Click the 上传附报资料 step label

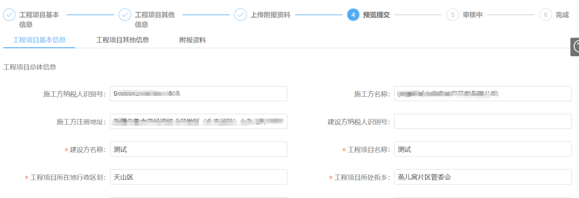point(271,15)
